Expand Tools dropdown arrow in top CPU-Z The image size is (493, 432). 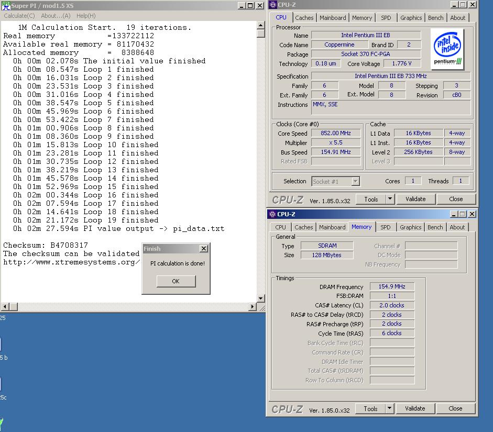(x=390, y=199)
